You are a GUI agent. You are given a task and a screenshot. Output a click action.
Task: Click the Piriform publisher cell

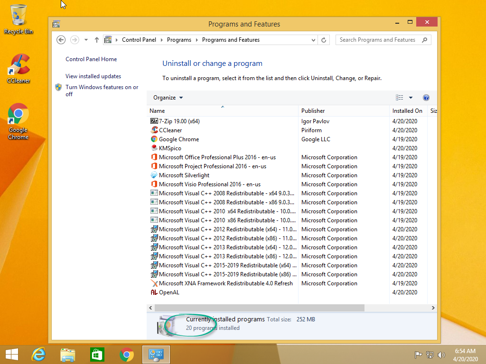[311, 130]
